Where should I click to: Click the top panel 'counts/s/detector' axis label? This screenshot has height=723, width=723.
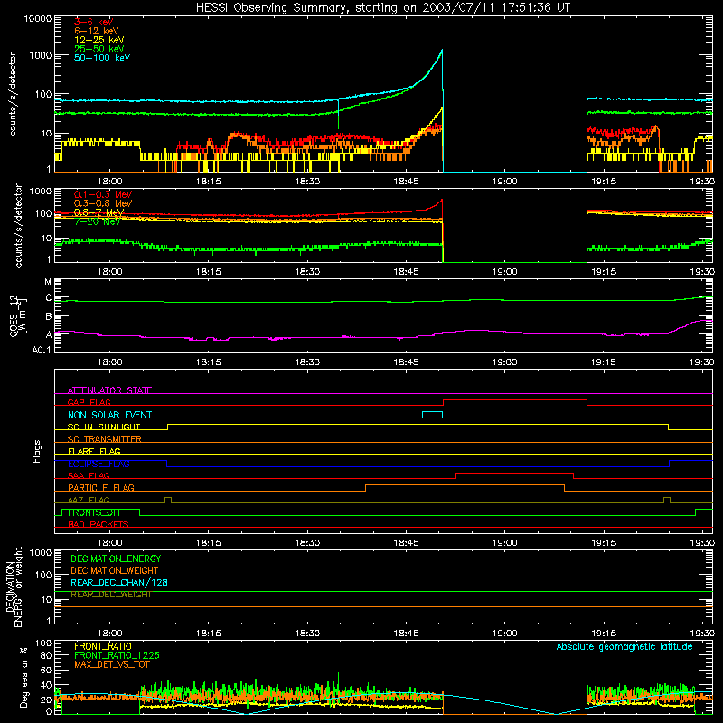13,94
